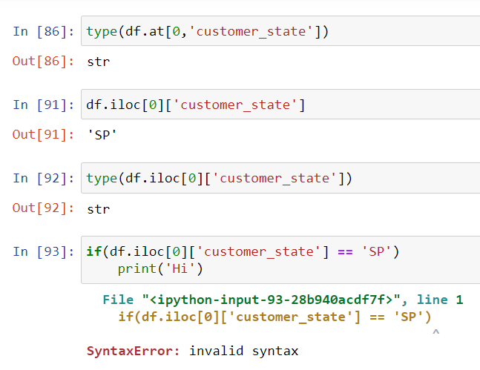Screen dimensions: 480x370
Task: Place cursor at end of the if statement line
Action: pyautogui.click(x=401, y=251)
